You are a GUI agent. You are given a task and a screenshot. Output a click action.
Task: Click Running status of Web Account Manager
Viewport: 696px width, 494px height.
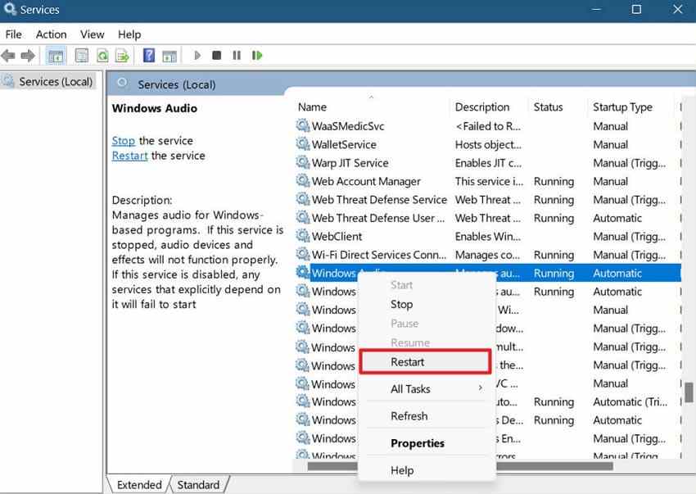[x=554, y=181]
